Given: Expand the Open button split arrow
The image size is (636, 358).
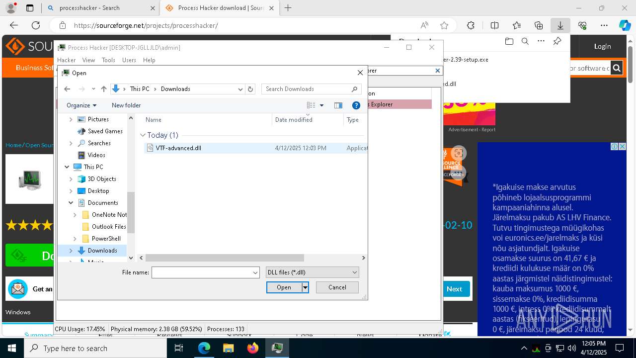Looking at the screenshot, I should point(305,287).
